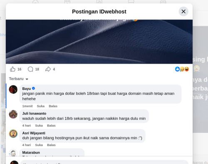Click Suka under Bayu's comment
Image resolution: width=208 pixels, height=164 pixels.
[x=41, y=106]
